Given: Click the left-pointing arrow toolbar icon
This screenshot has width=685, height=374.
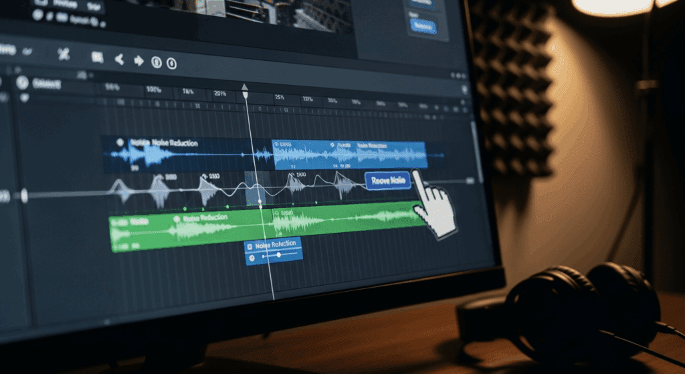Looking at the screenshot, I should coord(119,60).
